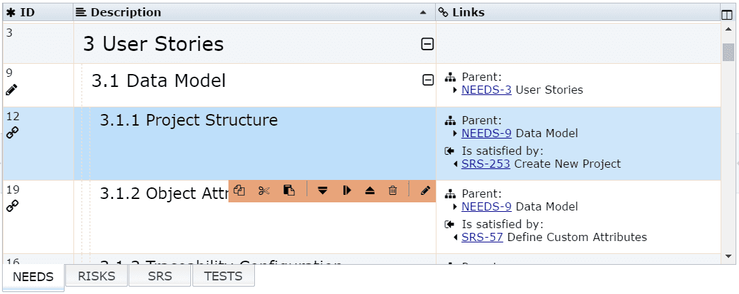
Task: Open the SRS-253 Create New Project link
Action: coord(486,164)
